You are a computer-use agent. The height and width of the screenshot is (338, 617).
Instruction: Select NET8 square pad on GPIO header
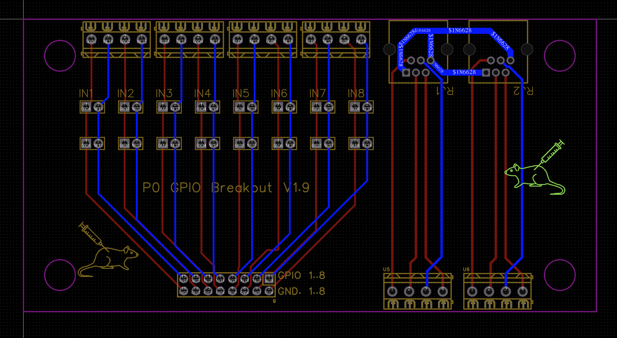269,279
